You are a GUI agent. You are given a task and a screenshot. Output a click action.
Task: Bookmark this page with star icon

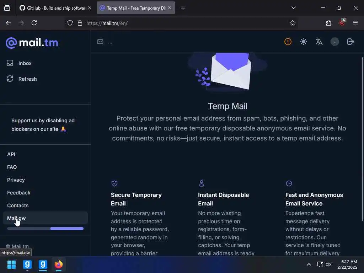pos(293,23)
